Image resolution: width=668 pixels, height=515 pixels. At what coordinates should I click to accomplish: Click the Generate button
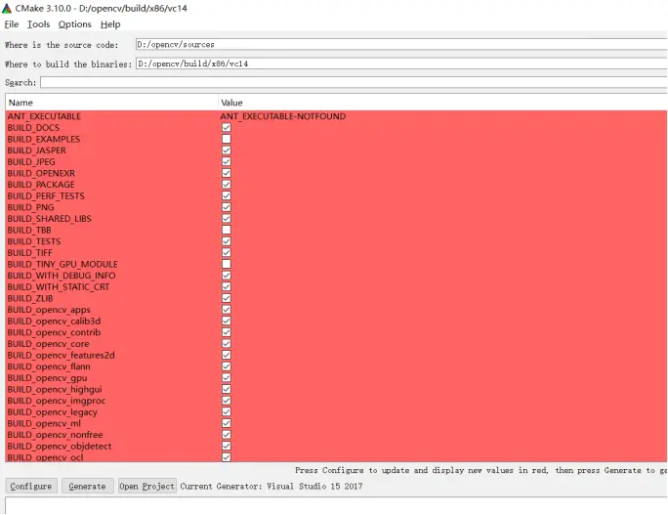click(x=87, y=486)
